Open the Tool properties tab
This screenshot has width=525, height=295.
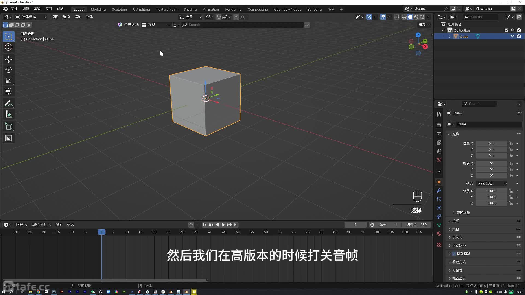[439, 114]
